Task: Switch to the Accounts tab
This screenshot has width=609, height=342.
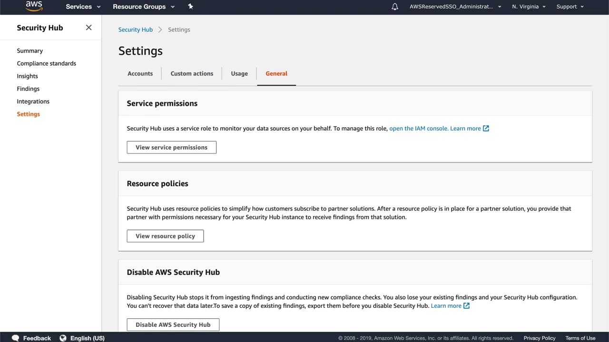Action: (140, 74)
